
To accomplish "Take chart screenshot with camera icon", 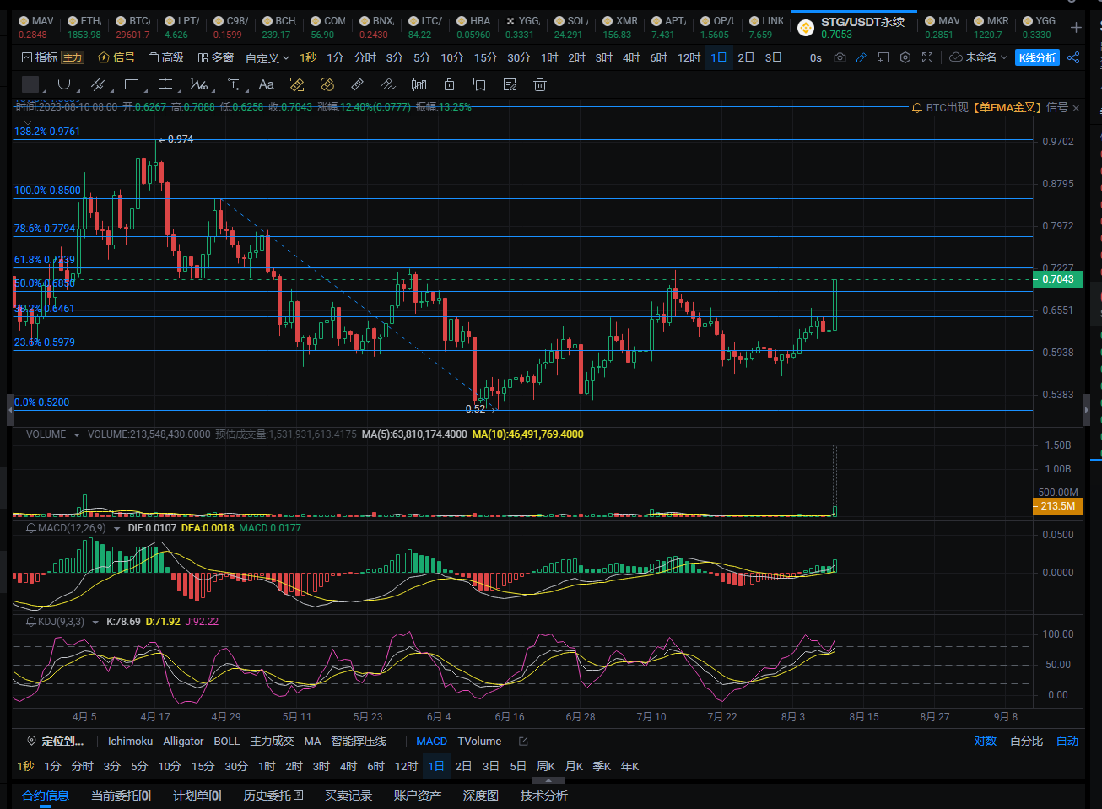I will click(840, 57).
